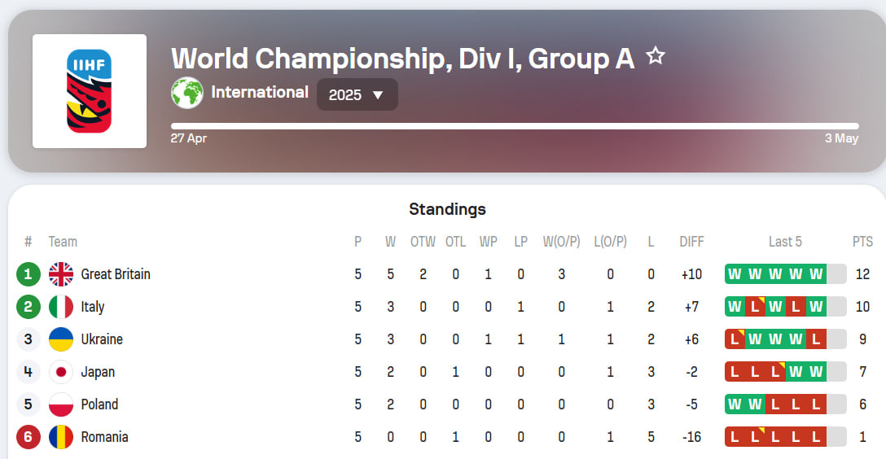886x459 pixels.
Task: Click the Japan flag icon
Action: (61, 372)
